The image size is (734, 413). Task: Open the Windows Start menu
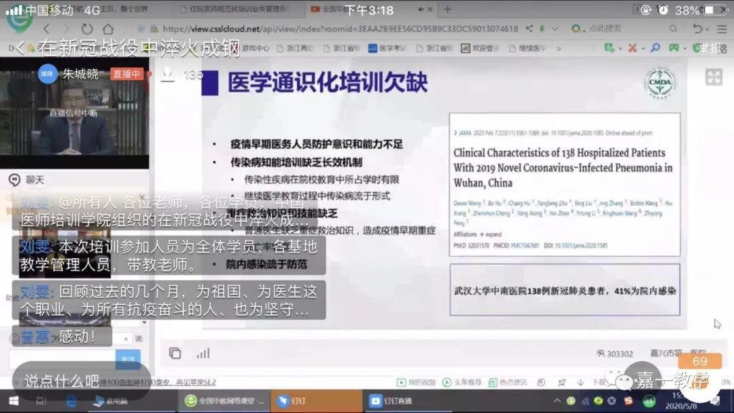point(14,401)
